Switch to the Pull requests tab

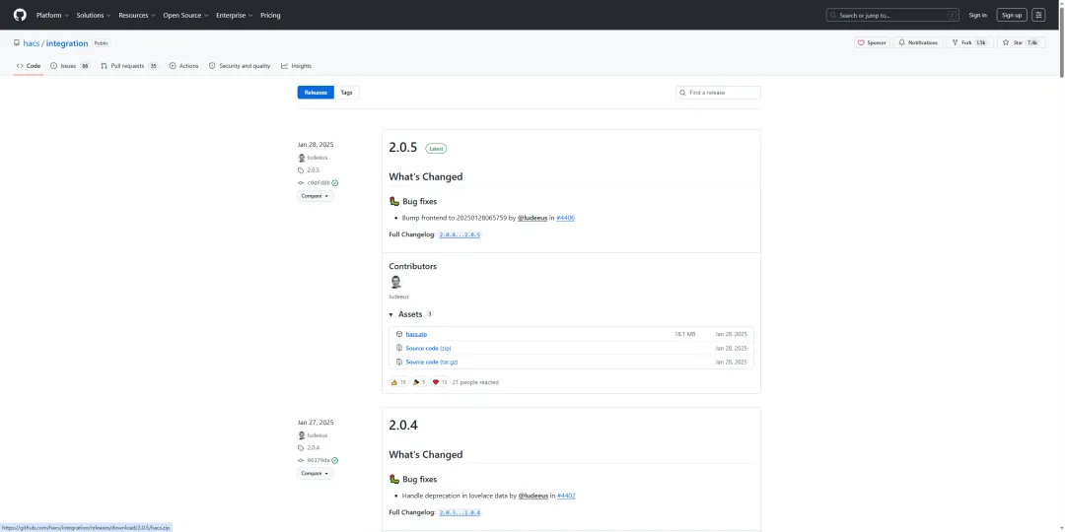coord(129,66)
